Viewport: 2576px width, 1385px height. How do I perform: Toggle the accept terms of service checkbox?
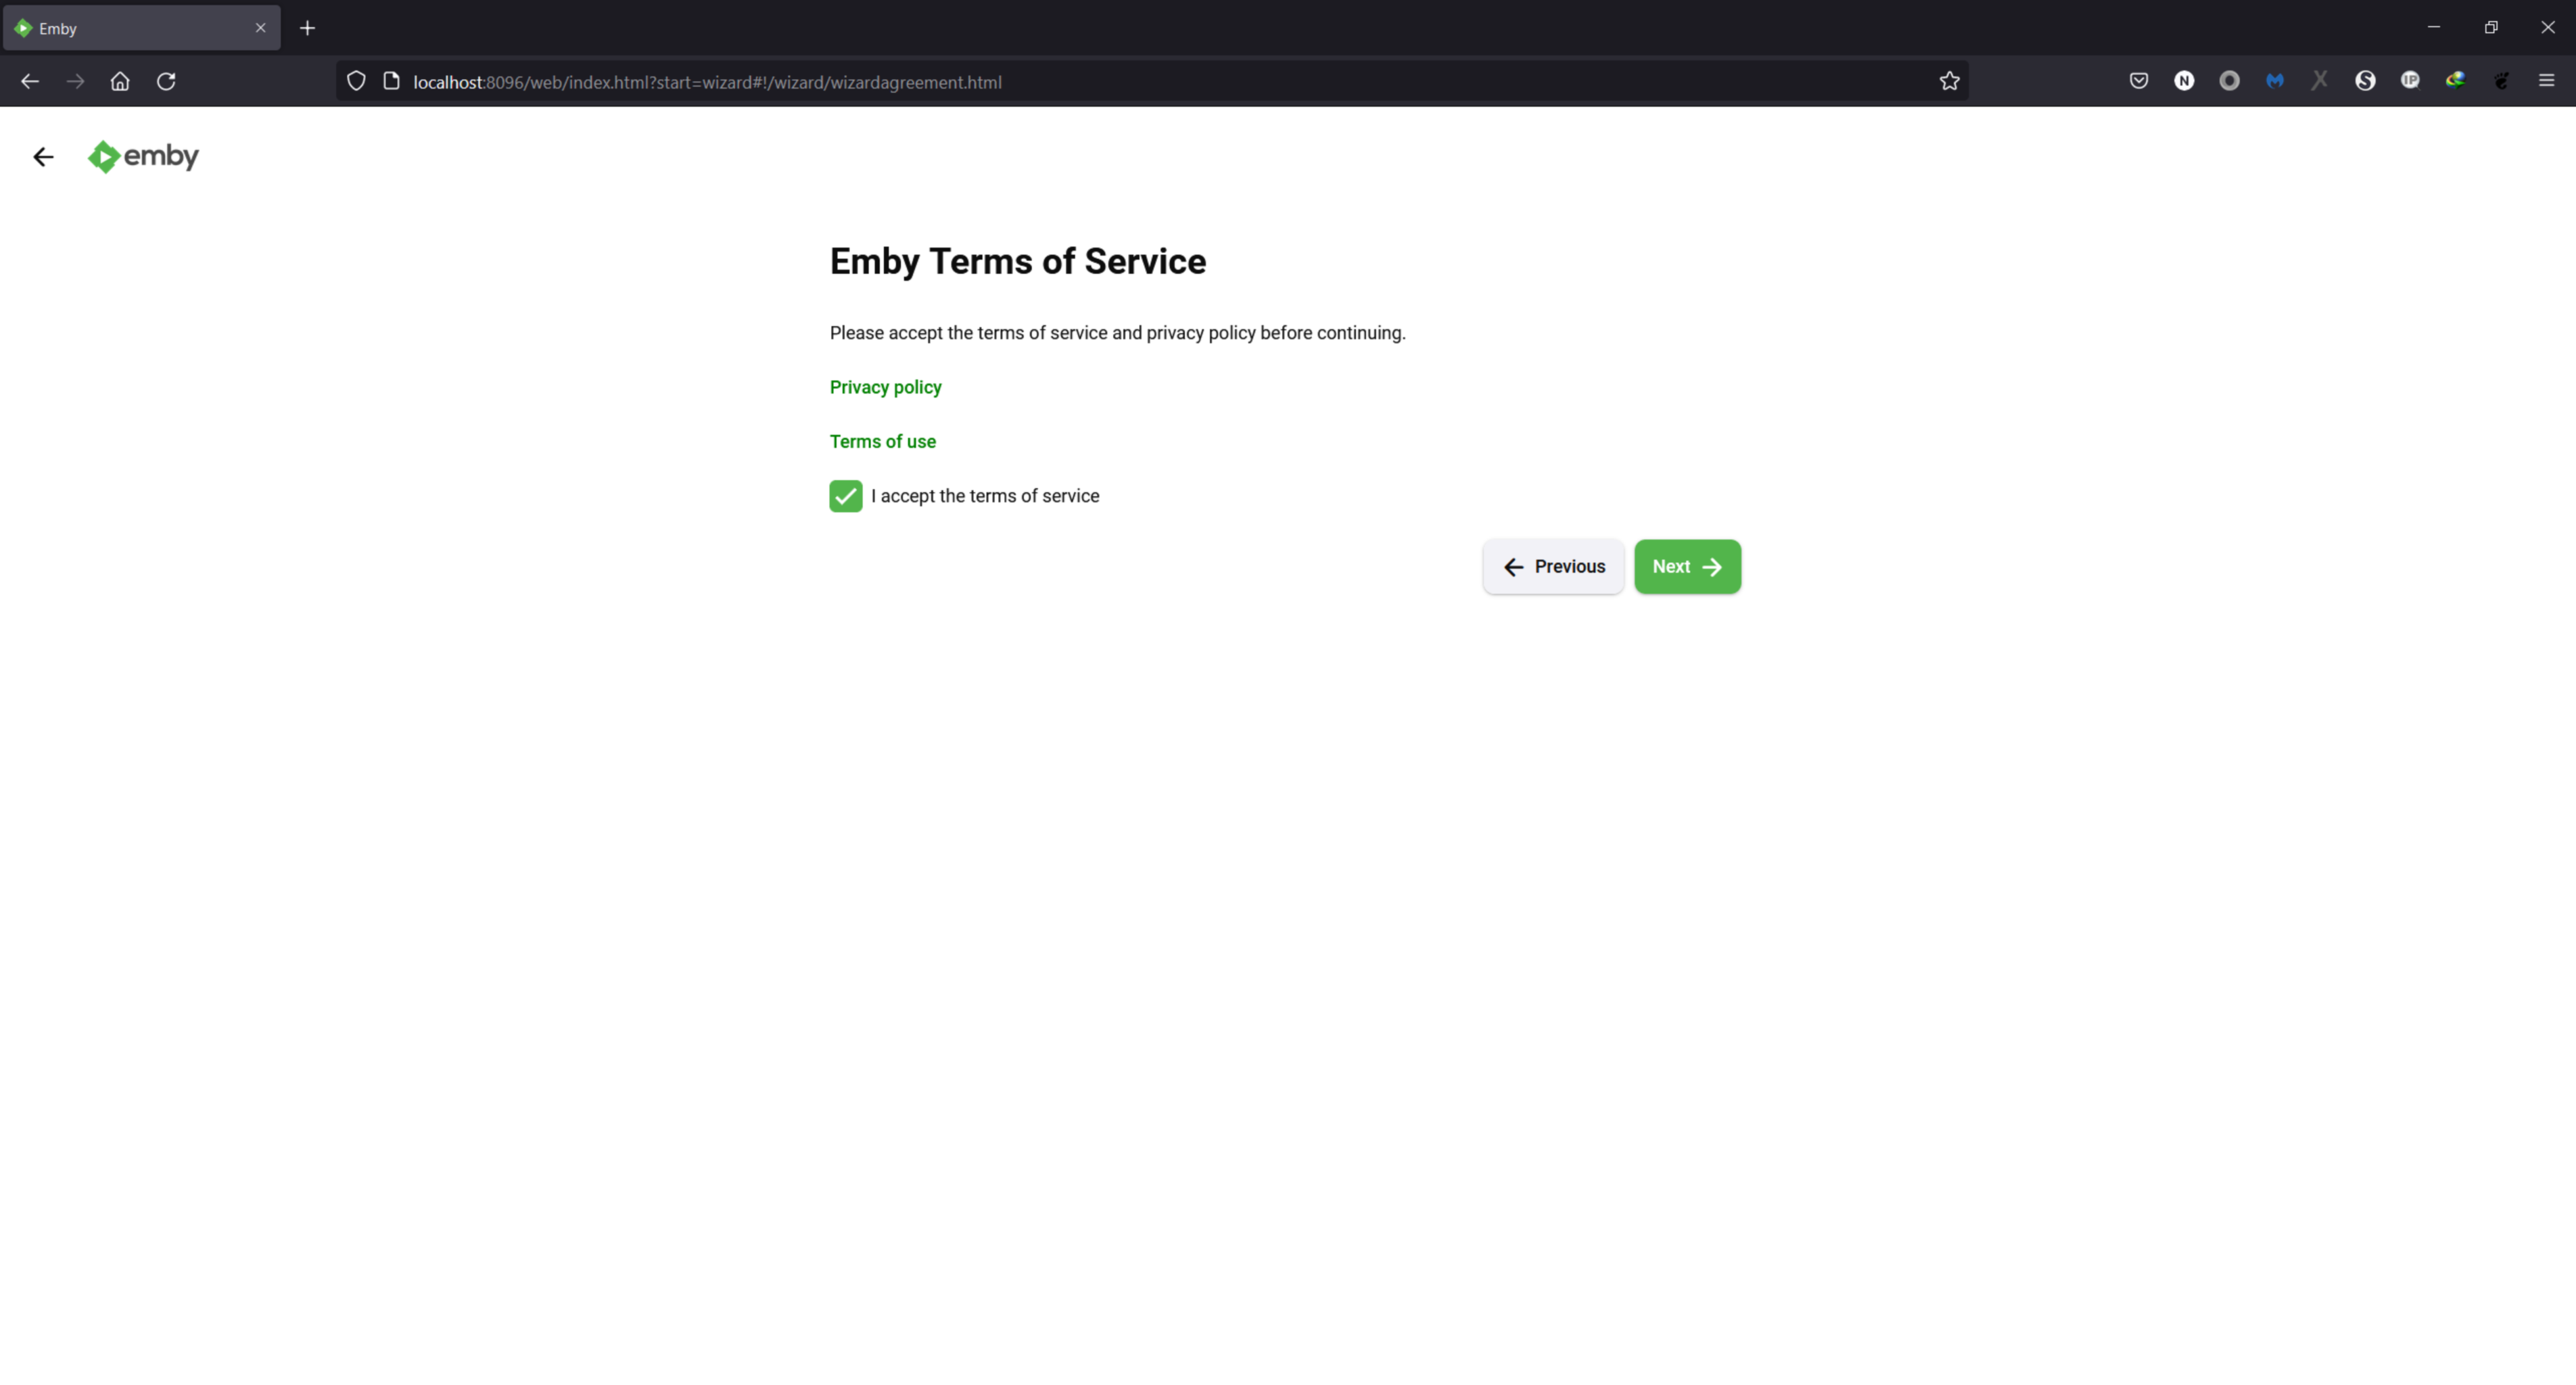click(x=845, y=494)
